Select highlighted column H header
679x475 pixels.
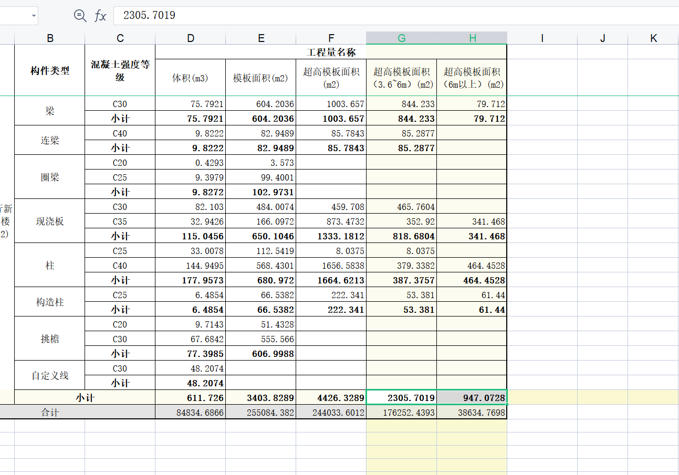pos(472,38)
